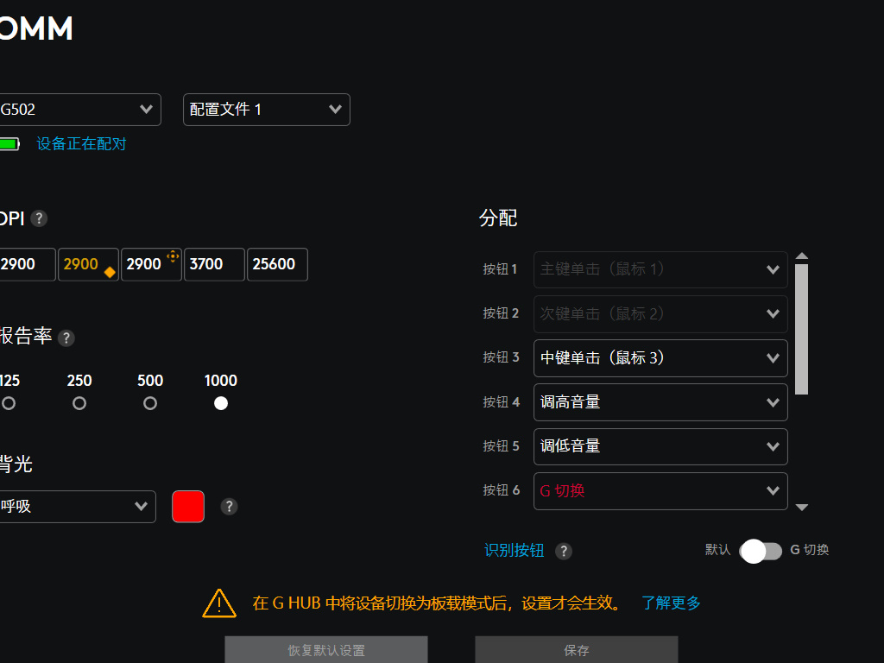This screenshot has height=663, width=884.
Task: Click the 按钮 6 row label
Action: click(502, 490)
